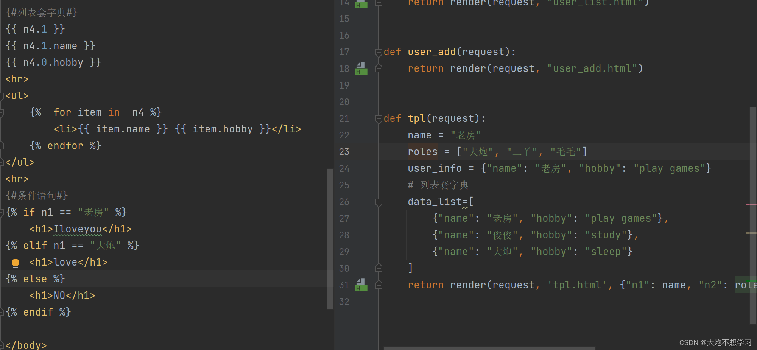
Task: Click the 'user_info' variable on line 24
Action: point(435,169)
